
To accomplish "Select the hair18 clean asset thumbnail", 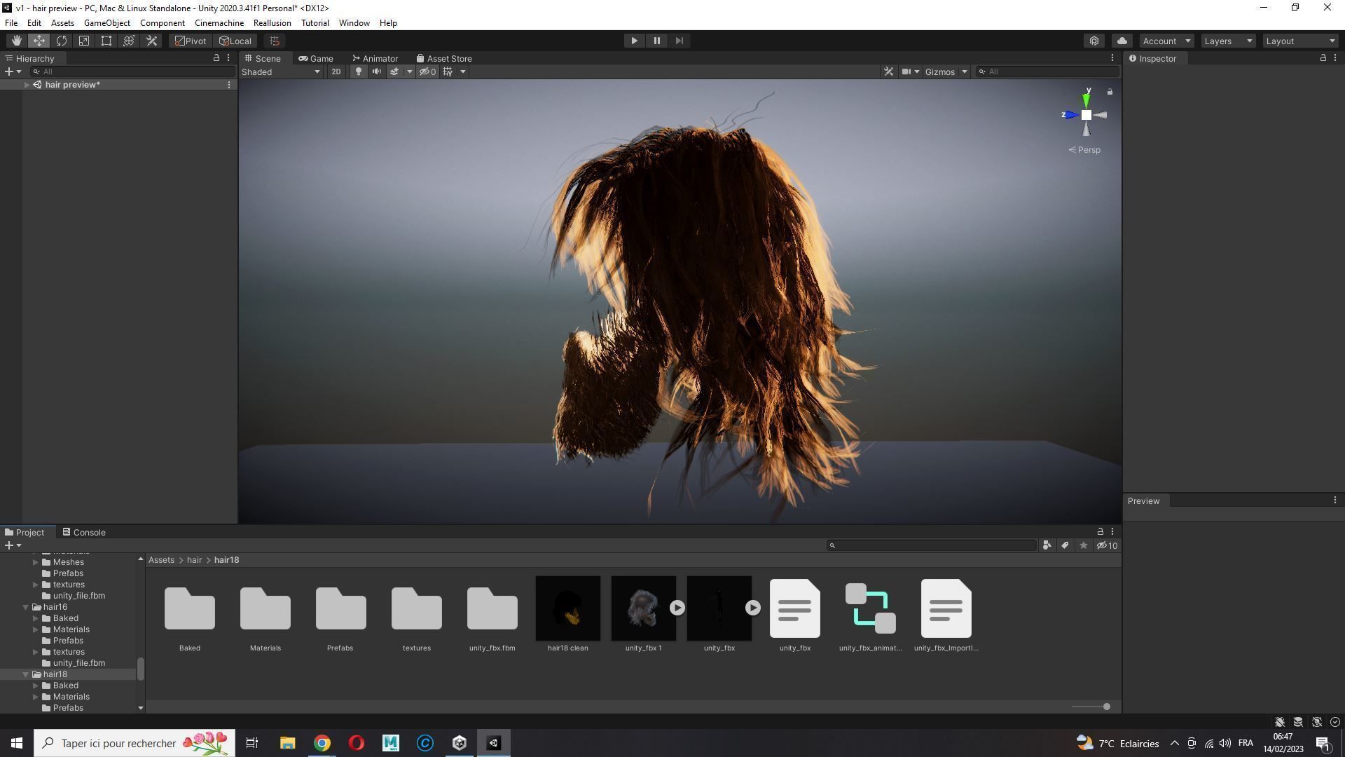I will tap(567, 608).
